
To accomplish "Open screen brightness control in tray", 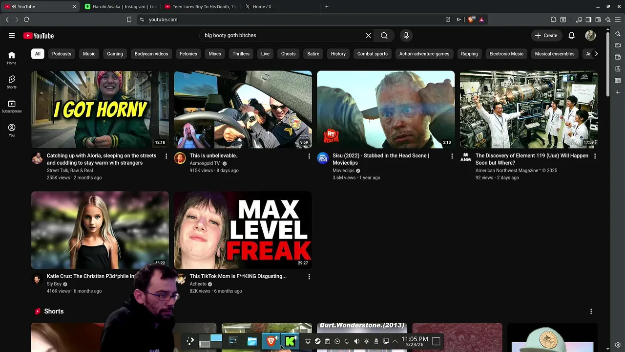I will point(366,341).
